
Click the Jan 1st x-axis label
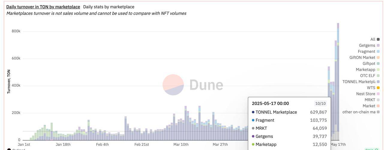[24, 145]
